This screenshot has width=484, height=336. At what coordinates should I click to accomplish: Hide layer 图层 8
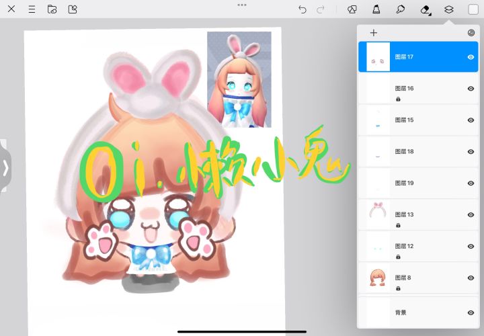(471, 278)
